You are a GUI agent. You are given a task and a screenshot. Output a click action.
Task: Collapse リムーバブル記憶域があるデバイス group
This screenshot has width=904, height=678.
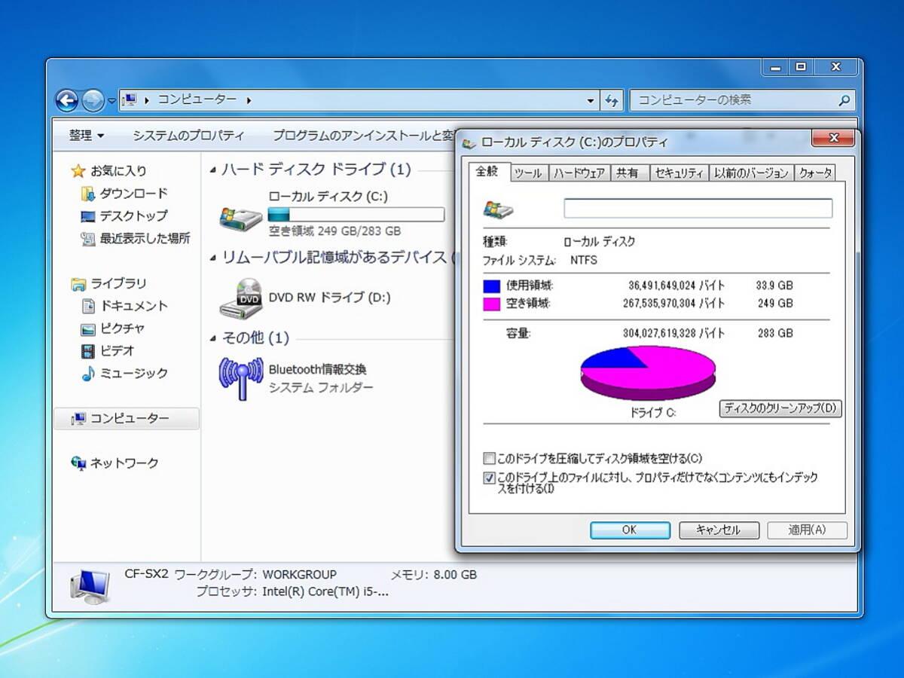pos(213,258)
